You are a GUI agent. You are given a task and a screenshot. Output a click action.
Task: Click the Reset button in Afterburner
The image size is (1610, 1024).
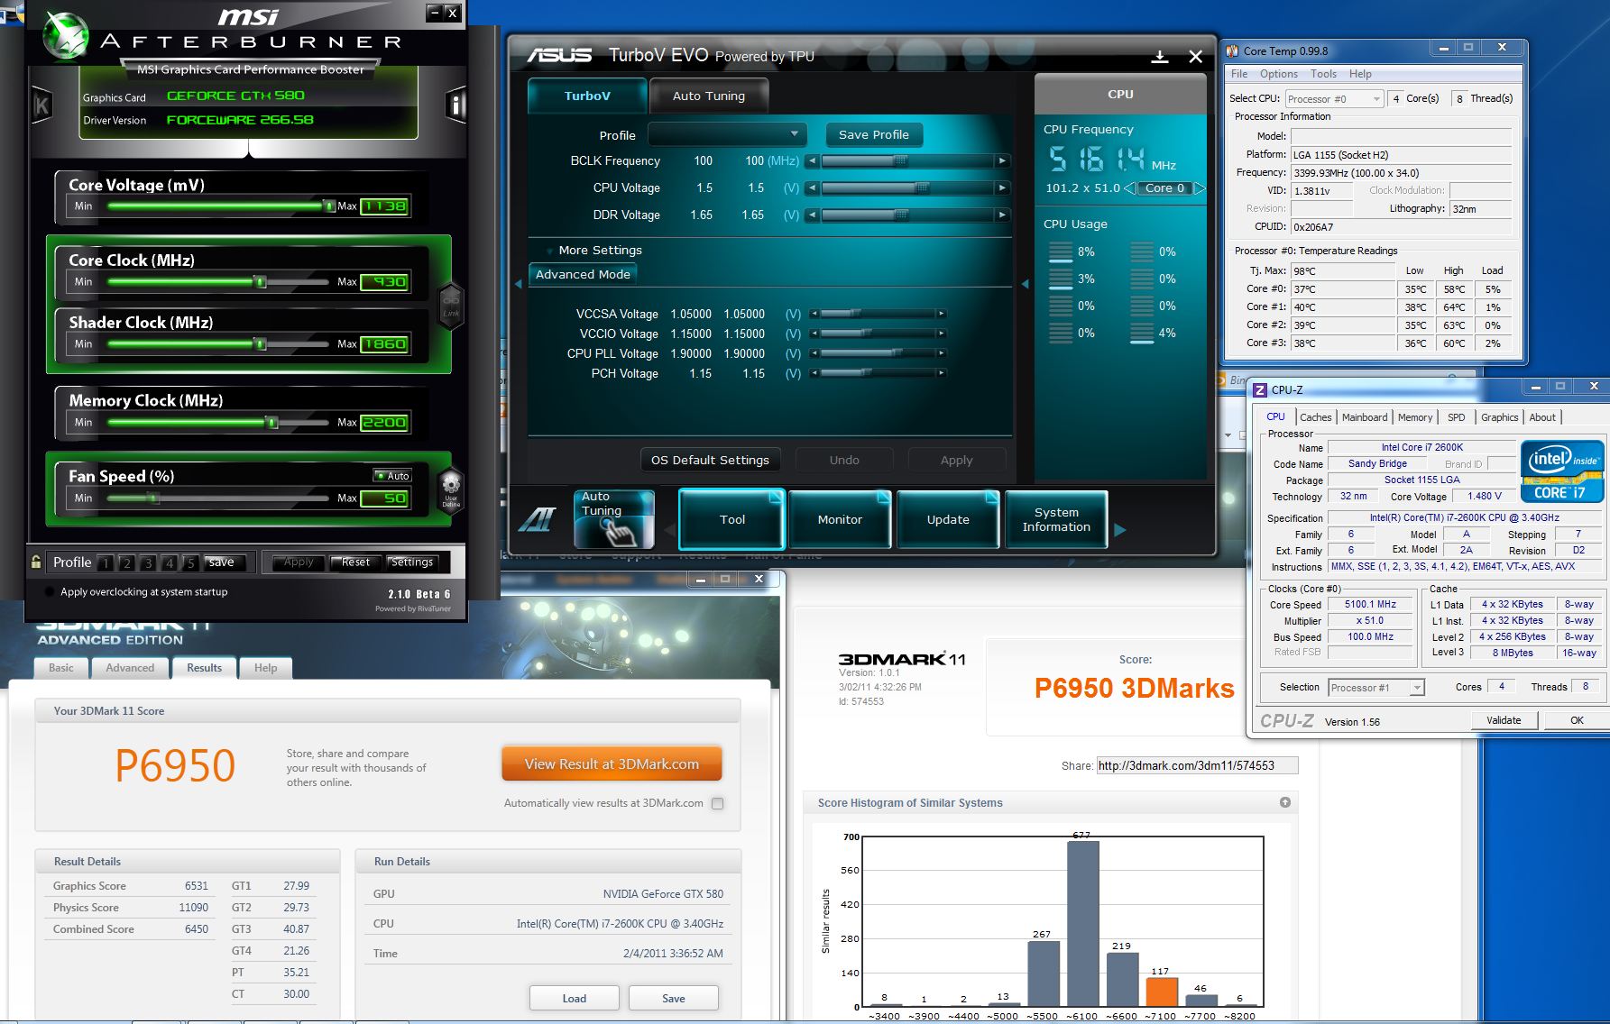pos(355,562)
